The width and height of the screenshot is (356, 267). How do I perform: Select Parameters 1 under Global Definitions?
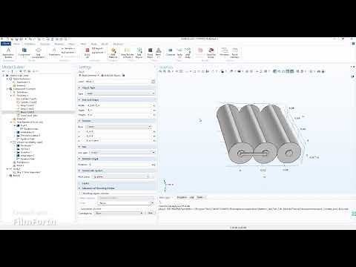coord(22,82)
